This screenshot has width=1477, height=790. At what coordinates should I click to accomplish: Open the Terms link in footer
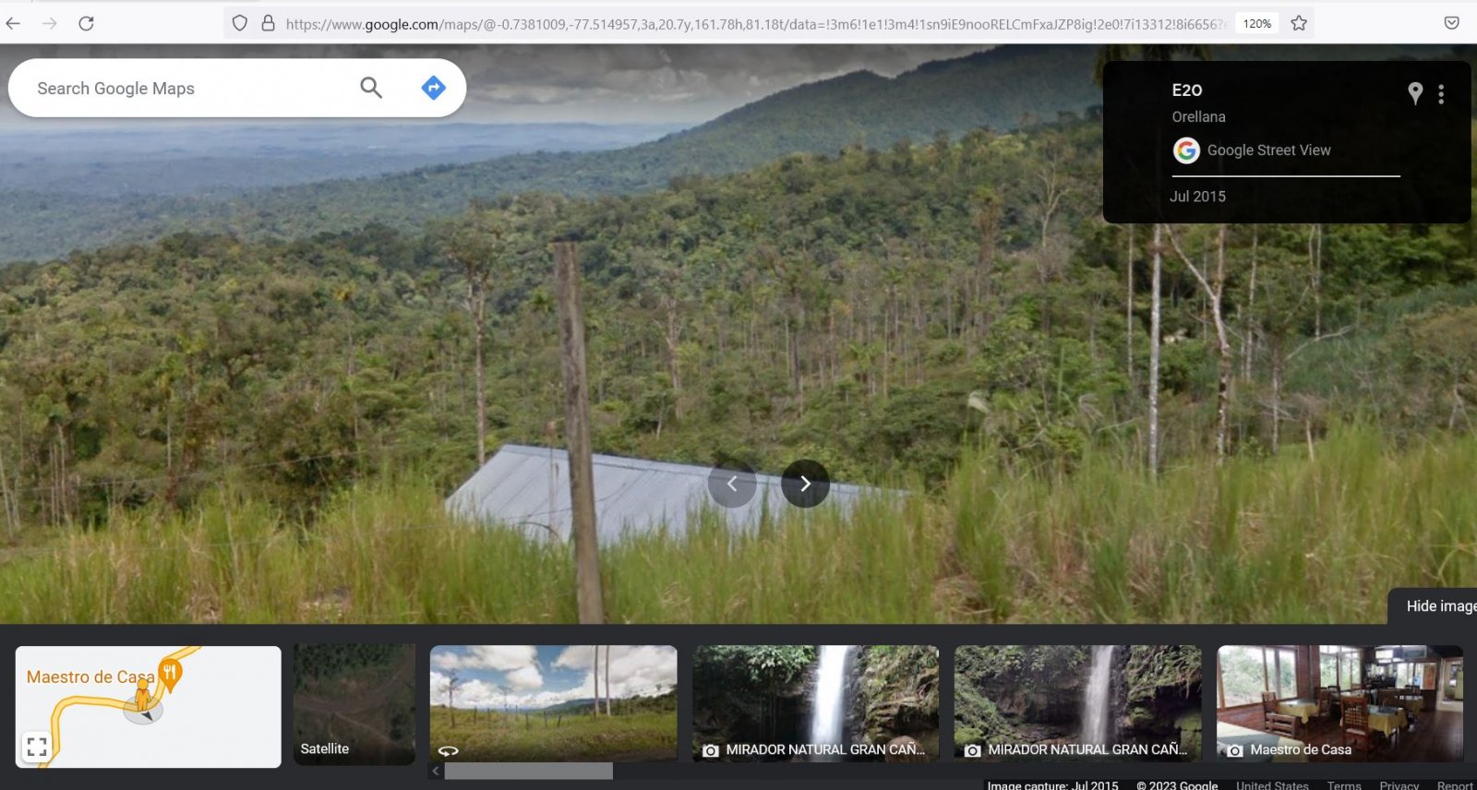(x=1343, y=784)
